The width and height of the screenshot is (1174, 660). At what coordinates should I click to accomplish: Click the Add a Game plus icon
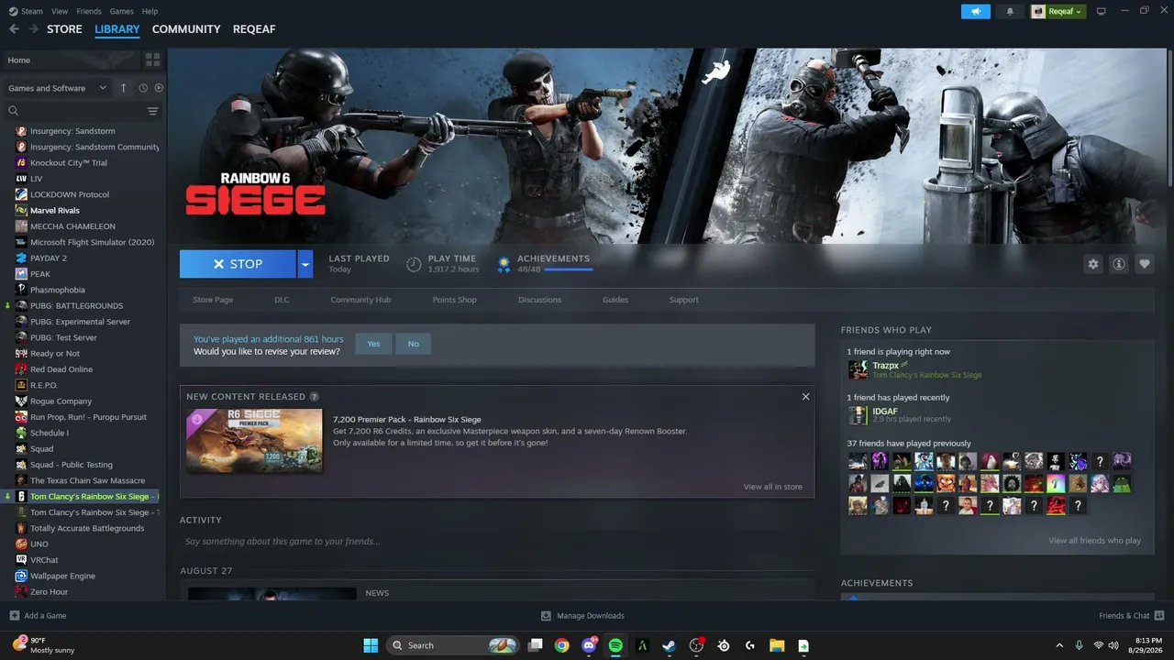pyautogui.click(x=14, y=616)
